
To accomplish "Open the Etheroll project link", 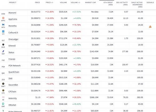I will (x=12, y=46).
